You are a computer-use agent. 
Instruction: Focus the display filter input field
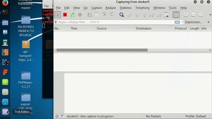point(116,22)
